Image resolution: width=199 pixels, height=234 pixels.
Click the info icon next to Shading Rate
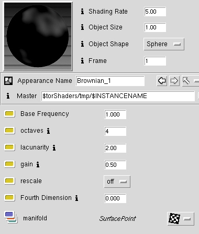coord(82,12)
